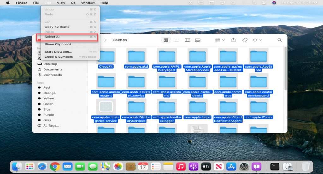Filter by the Blue tag
This screenshot has height=174, width=323.
pos(47,109)
